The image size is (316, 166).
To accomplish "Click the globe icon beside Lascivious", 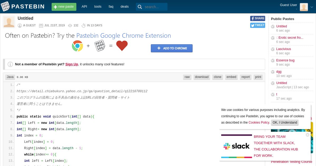I will (x=273, y=49).
